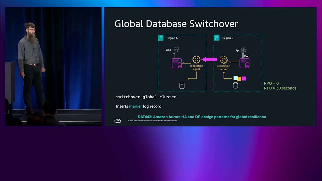Click the Amazon Web Services copyright line
Viewport: 322px width, 181px height.
point(153,121)
